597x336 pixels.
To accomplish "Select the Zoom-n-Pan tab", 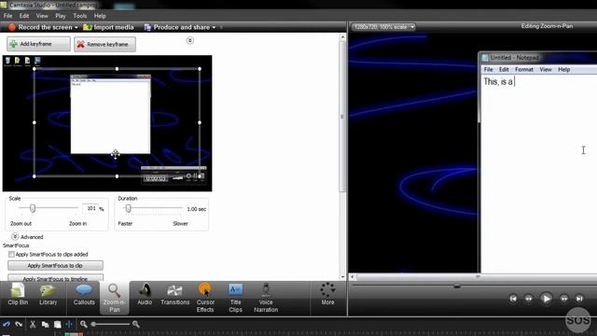I will pyautogui.click(x=114, y=298).
